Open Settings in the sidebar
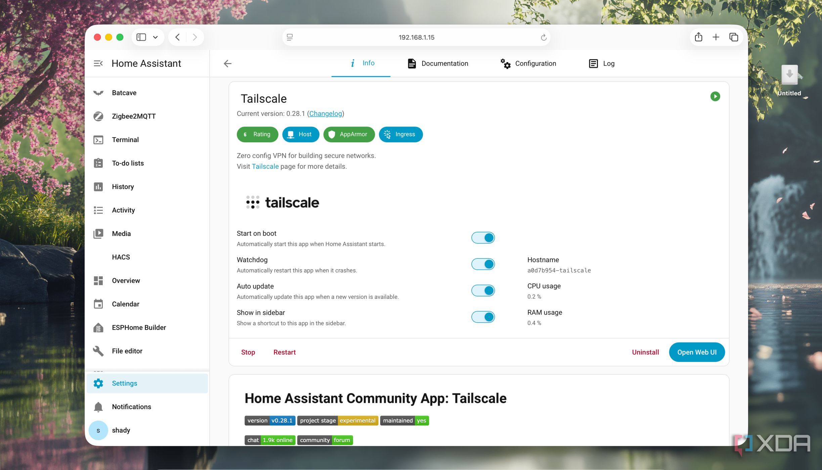This screenshot has width=822, height=470. point(147,383)
